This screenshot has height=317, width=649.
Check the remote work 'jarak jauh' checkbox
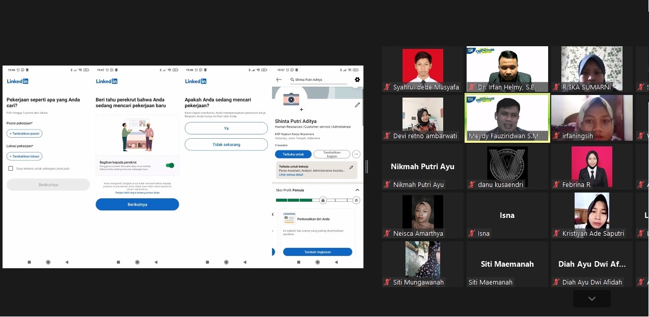click(x=11, y=168)
